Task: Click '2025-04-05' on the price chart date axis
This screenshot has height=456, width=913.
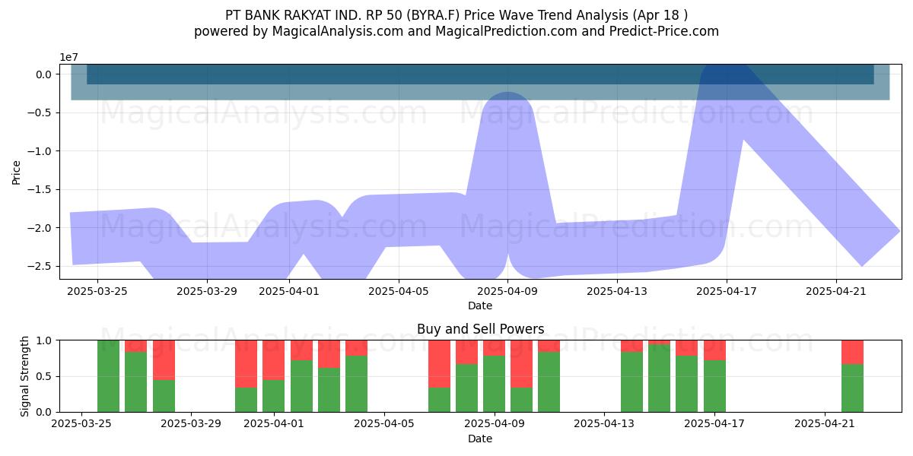Action: coord(399,290)
